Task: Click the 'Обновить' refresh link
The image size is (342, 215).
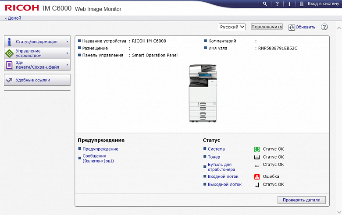Action: [x=305, y=27]
